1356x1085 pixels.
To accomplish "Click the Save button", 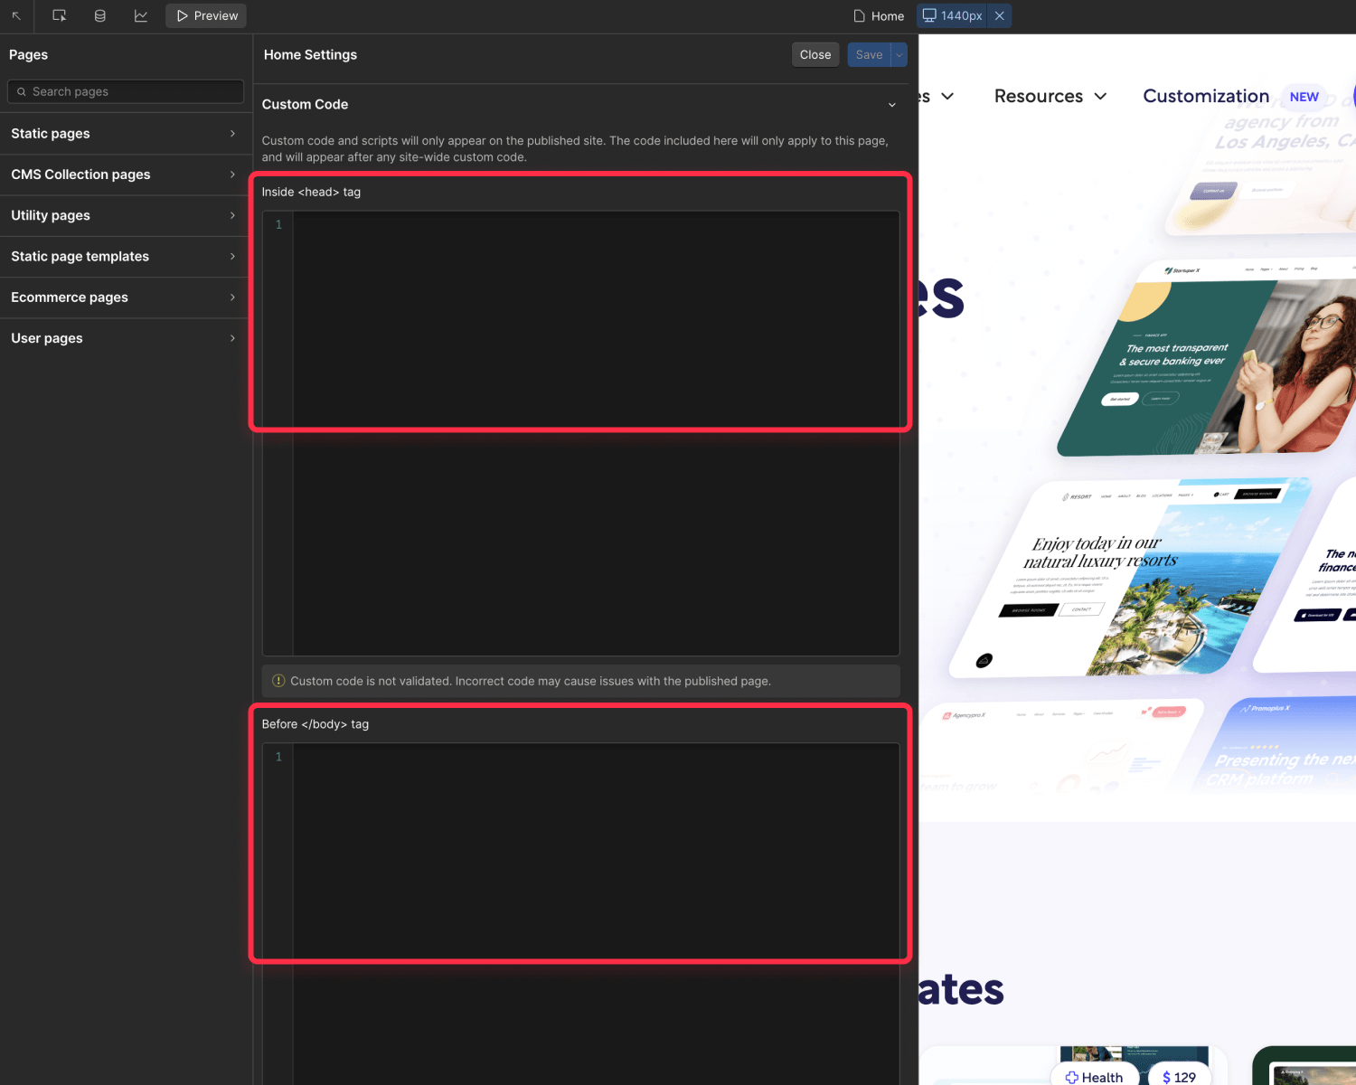I will pyautogui.click(x=869, y=55).
